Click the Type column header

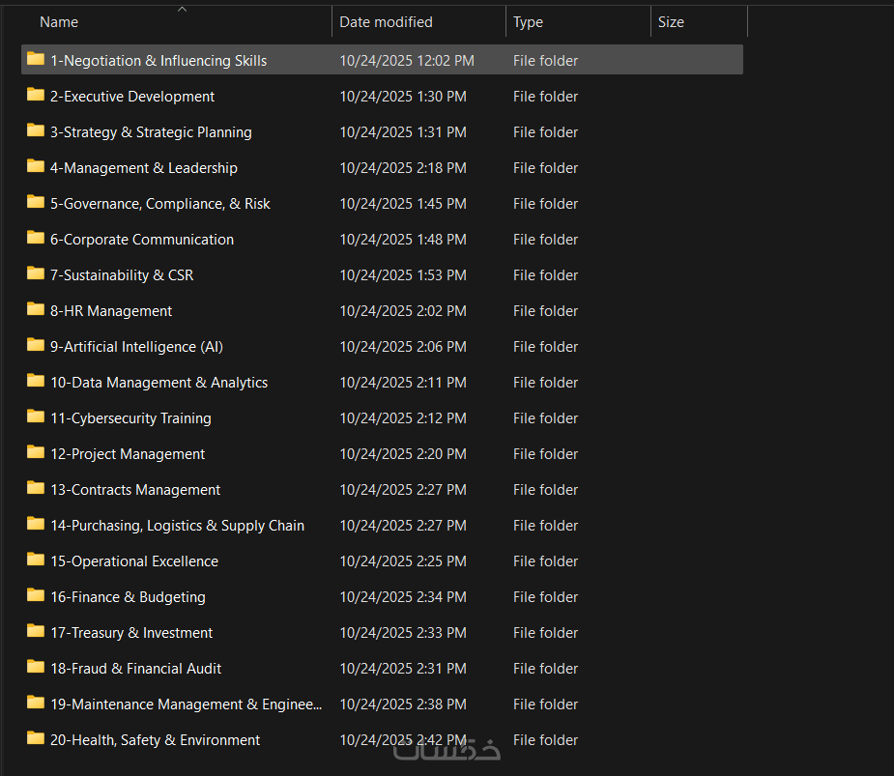tap(528, 22)
